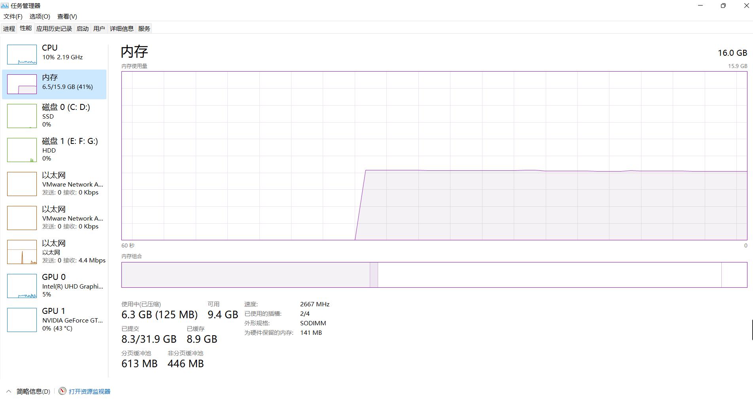Click the 外形规格: label
The width and height of the screenshot is (753, 402).
[x=257, y=323]
